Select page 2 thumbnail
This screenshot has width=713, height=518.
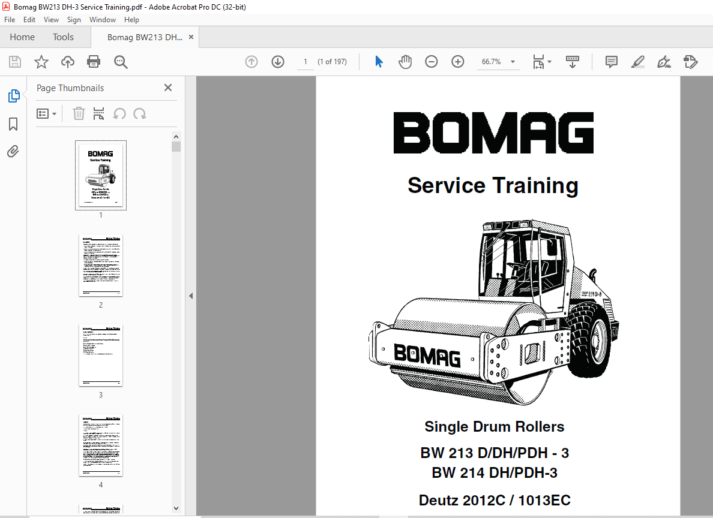point(100,266)
